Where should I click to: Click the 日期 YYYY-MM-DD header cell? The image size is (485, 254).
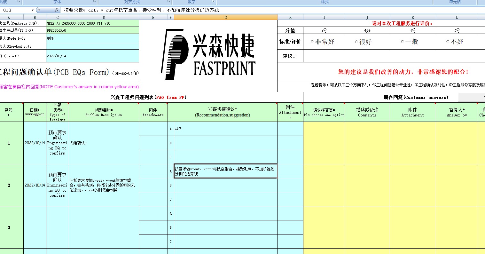(x=35, y=112)
